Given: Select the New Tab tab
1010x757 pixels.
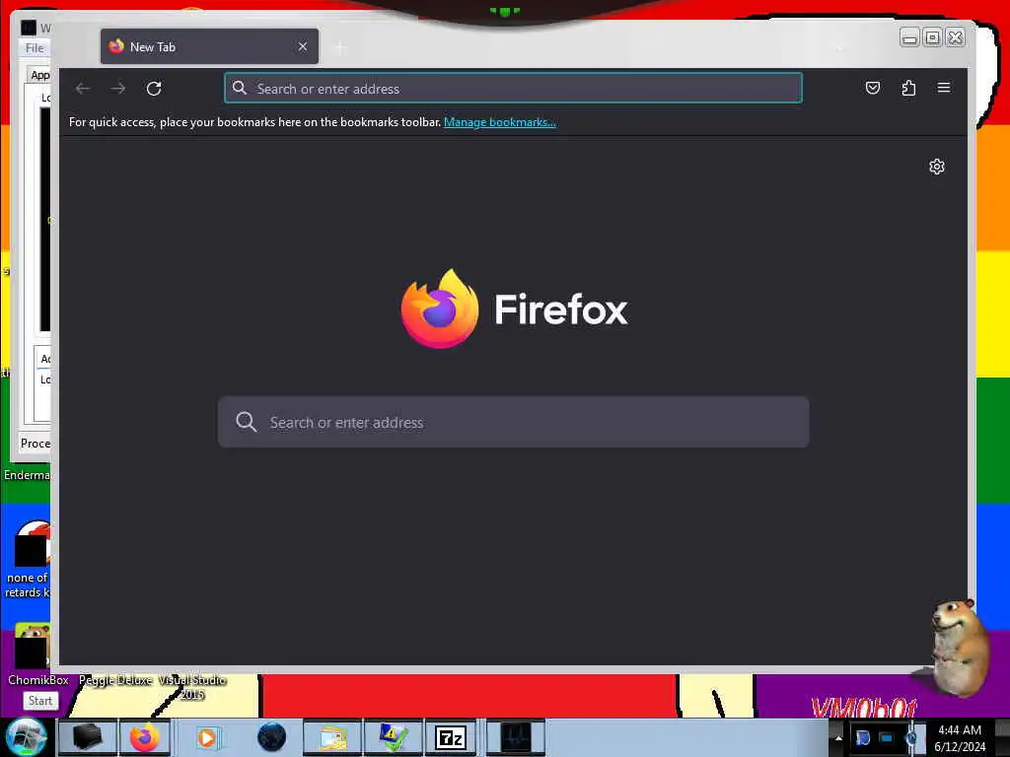Looking at the screenshot, I should click(x=209, y=46).
